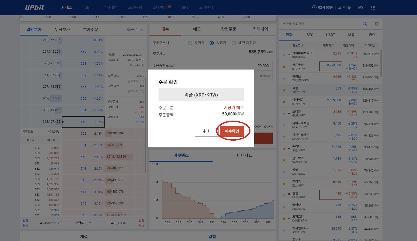This screenshot has height=241, width=417.
Task: Toggle favorite star for 디센트럴랜드
Action: coord(284,137)
